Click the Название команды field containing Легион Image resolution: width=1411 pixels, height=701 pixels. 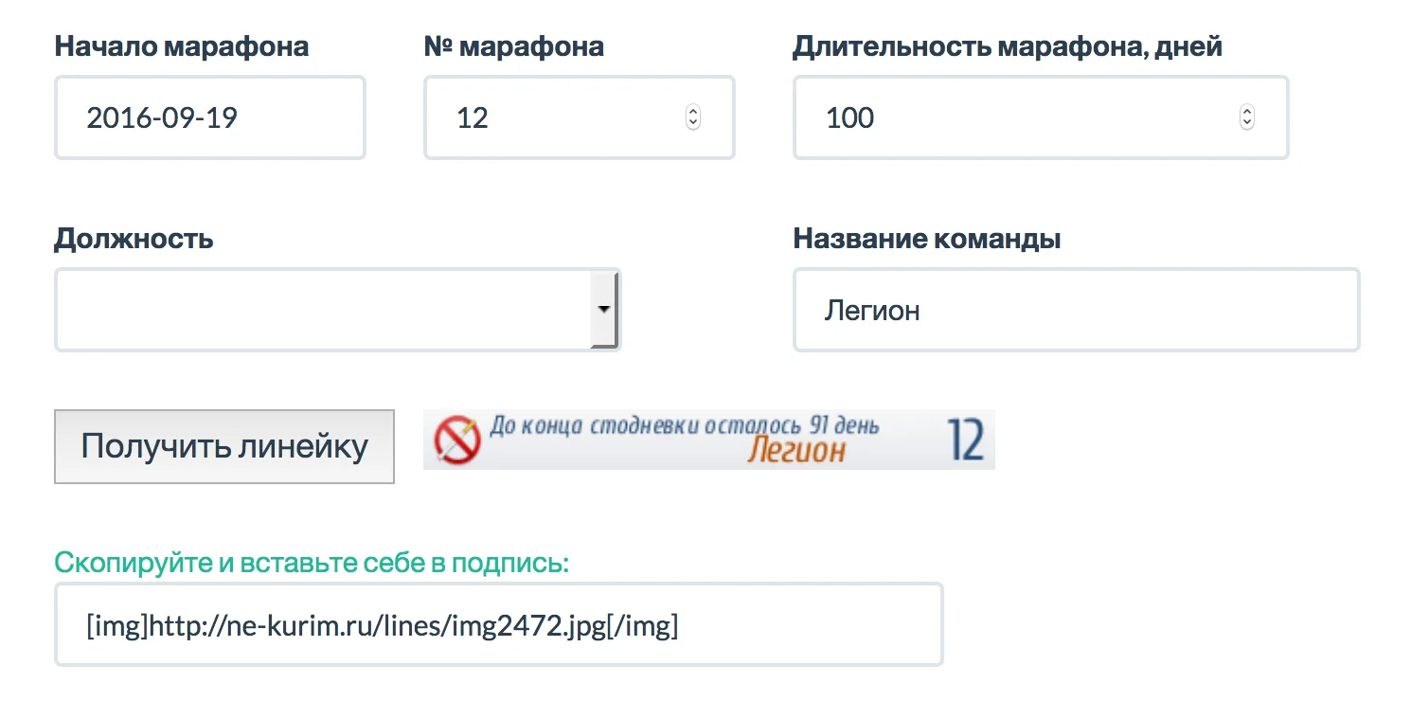click(x=1076, y=310)
